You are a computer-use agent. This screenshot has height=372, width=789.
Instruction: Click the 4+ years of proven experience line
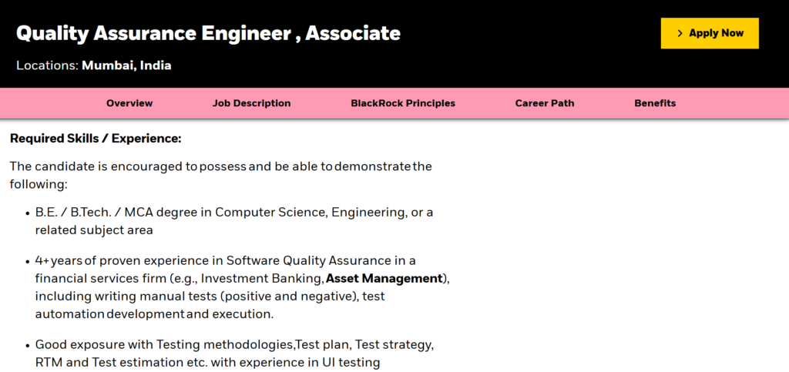coord(226,260)
